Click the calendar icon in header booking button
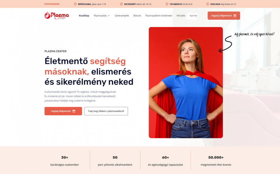This screenshot has width=280, height=174. click(x=235, y=16)
